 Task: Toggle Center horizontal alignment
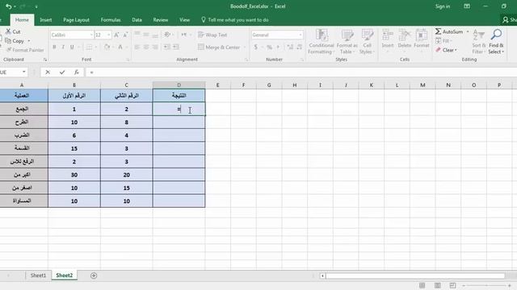point(145,48)
